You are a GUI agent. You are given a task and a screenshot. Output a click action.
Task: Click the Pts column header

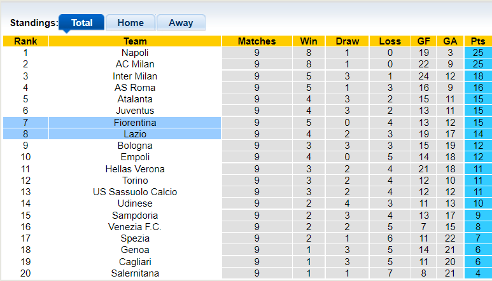coord(477,41)
